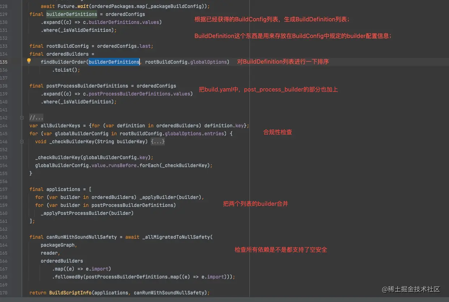Image resolution: width=449 pixels, height=302 pixels.
Task: Click canRunWithSoundNullSafety declaration on line 163
Action: point(81,237)
